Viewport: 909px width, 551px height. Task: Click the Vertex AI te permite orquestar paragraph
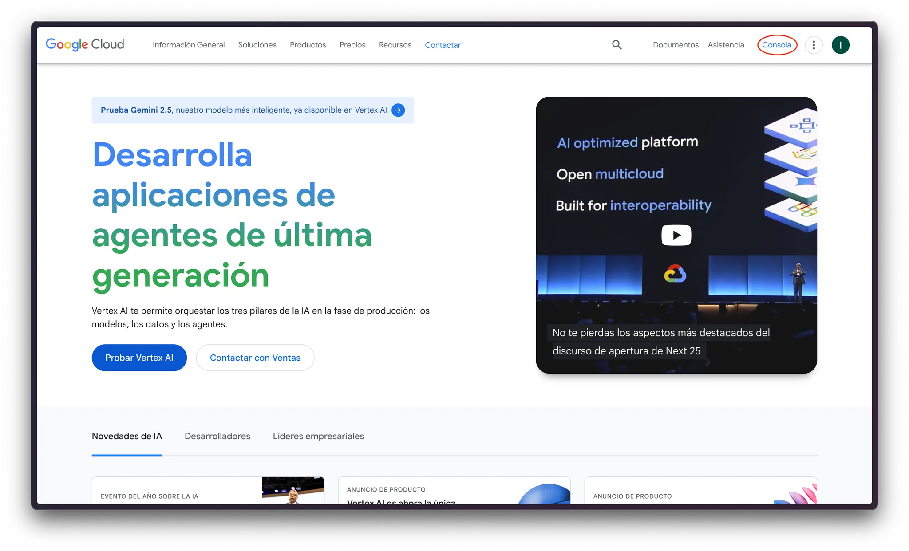[x=261, y=317]
